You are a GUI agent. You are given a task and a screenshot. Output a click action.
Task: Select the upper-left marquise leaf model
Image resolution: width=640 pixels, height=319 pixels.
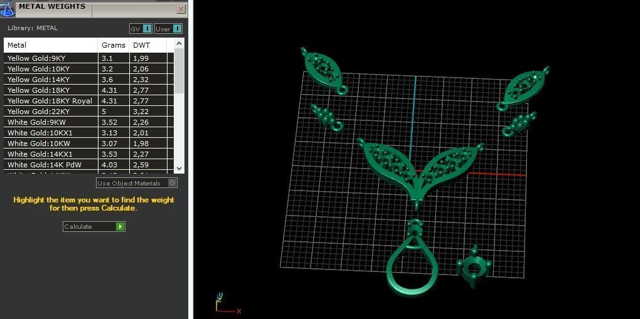324,72
